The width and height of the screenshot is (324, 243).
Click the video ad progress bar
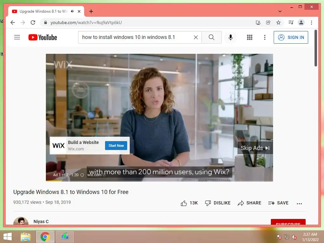click(159, 181)
